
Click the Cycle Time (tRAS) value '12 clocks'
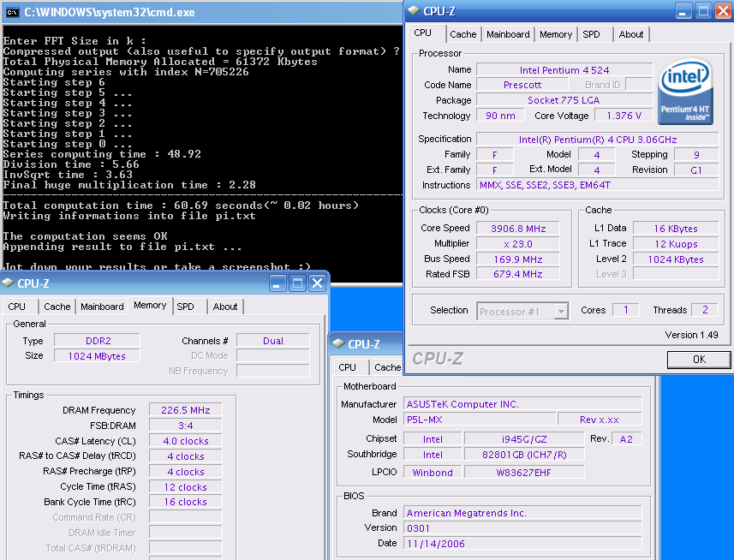click(x=185, y=487)
